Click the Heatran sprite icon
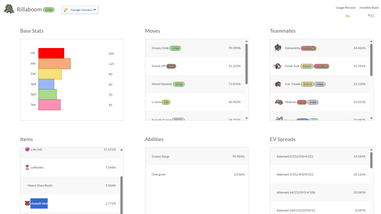The height and width of the screenshot is (214, 381). click(279, 102)
